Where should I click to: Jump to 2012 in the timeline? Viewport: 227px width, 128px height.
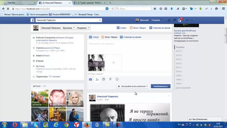pos(179,63)
